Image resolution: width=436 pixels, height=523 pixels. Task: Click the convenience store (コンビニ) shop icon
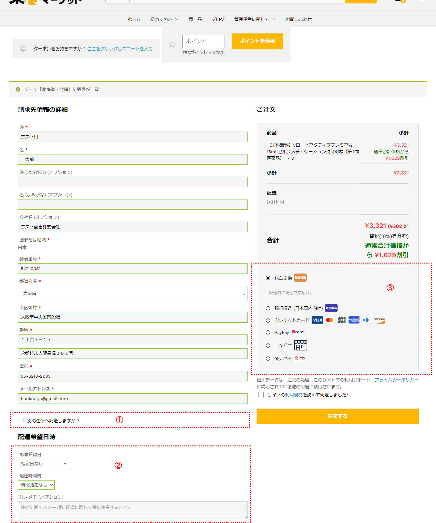coord(300,345)
